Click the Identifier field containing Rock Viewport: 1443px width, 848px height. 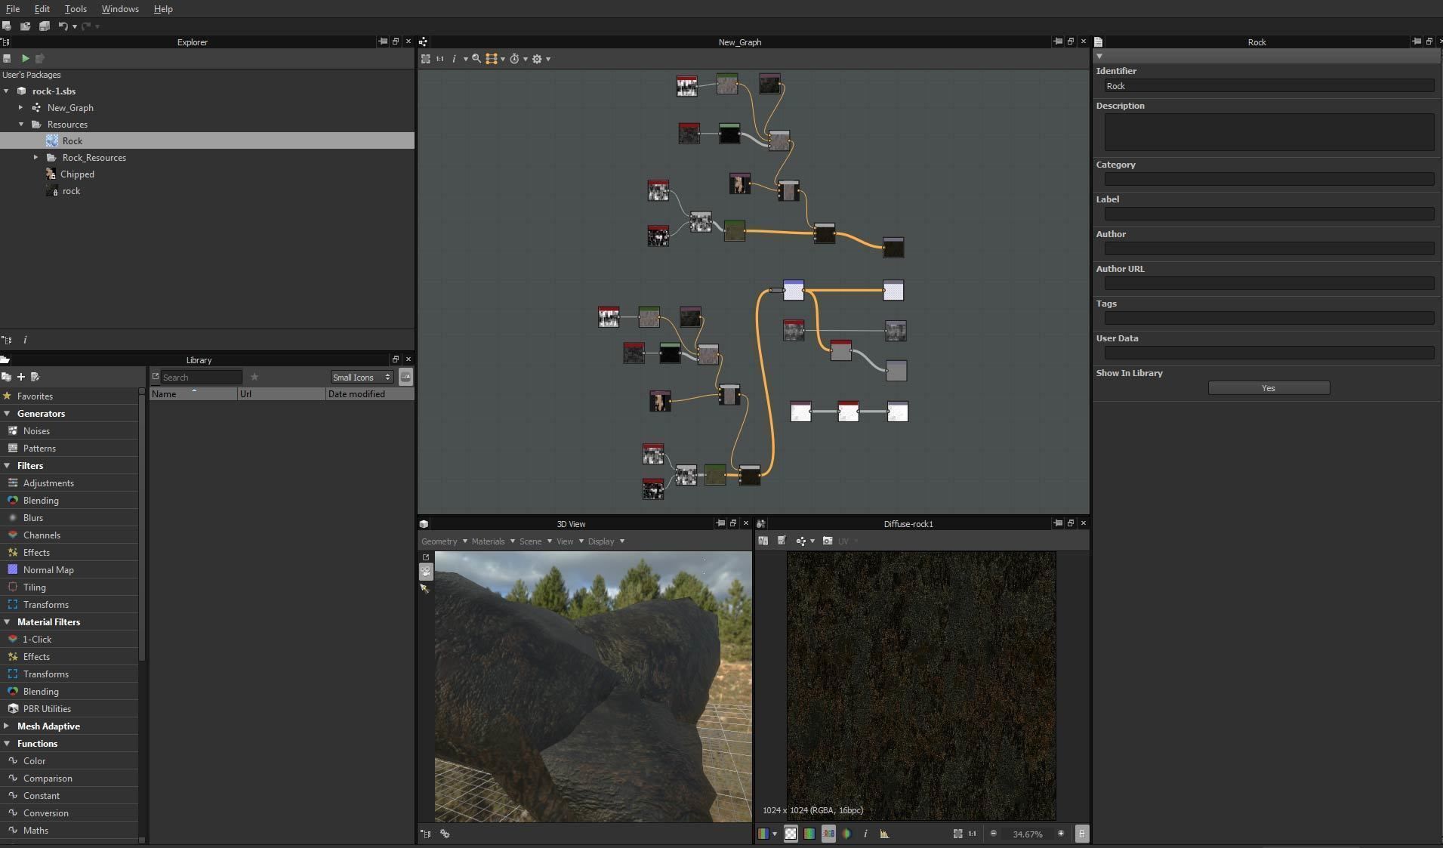[1269, 86]
